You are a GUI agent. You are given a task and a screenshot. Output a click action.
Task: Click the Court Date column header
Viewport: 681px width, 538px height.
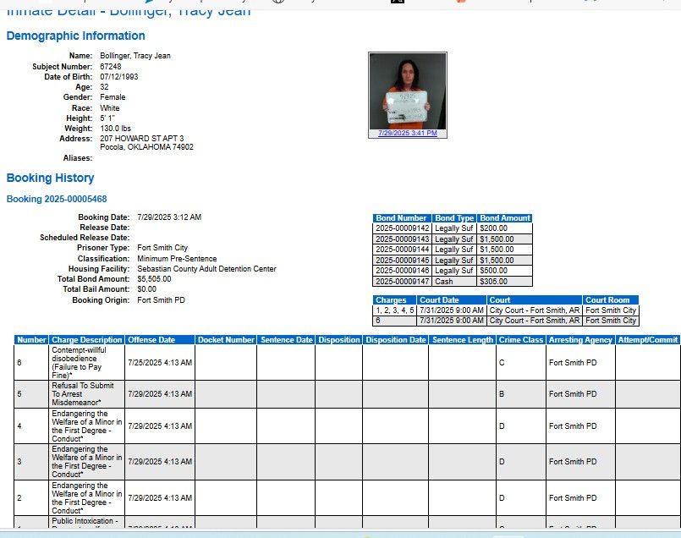pyautogui.click(x=451, y=300)
